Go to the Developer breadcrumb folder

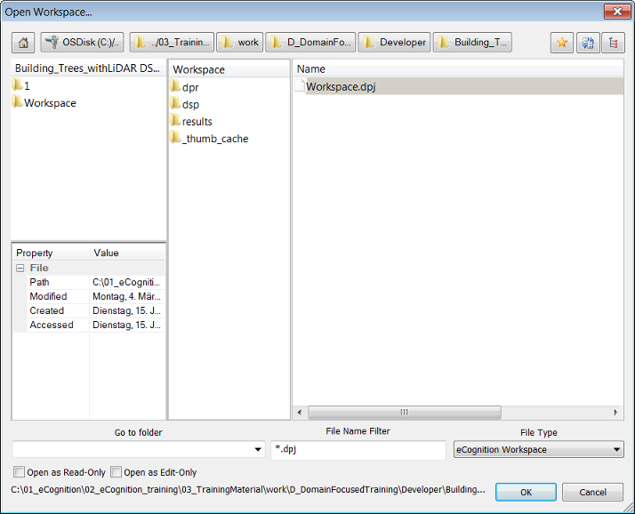395,43
